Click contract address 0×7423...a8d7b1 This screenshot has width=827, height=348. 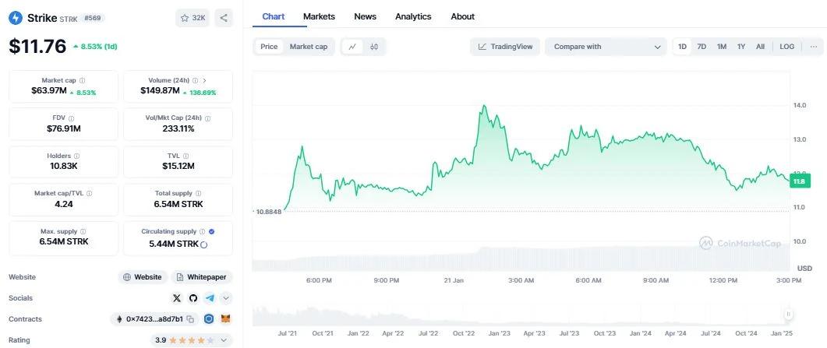tap(154, 319)
